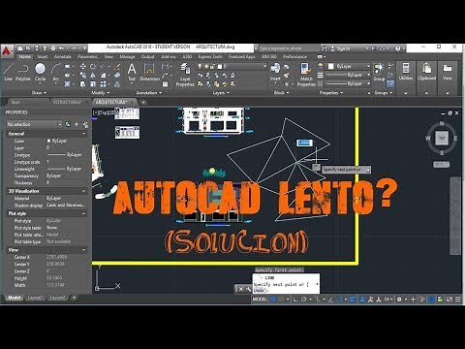The image size is (465, 349).
Task: Close the command line window
Action: (241, 289)
